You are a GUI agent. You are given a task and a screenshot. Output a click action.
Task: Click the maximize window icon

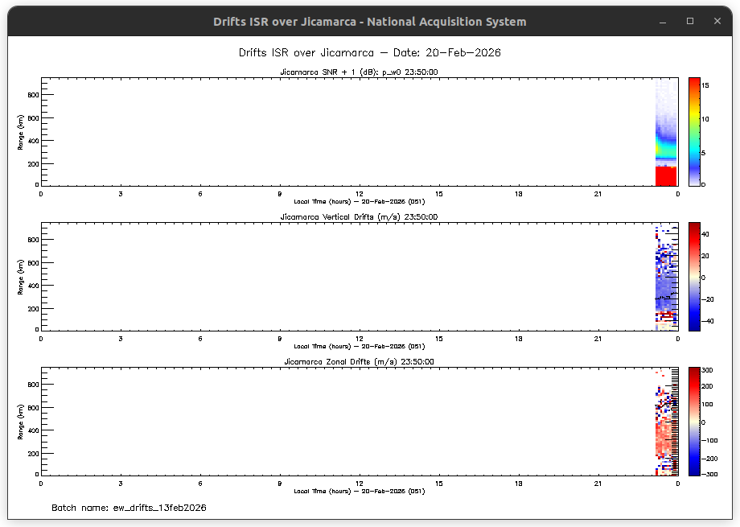click(x=690, y=22)
